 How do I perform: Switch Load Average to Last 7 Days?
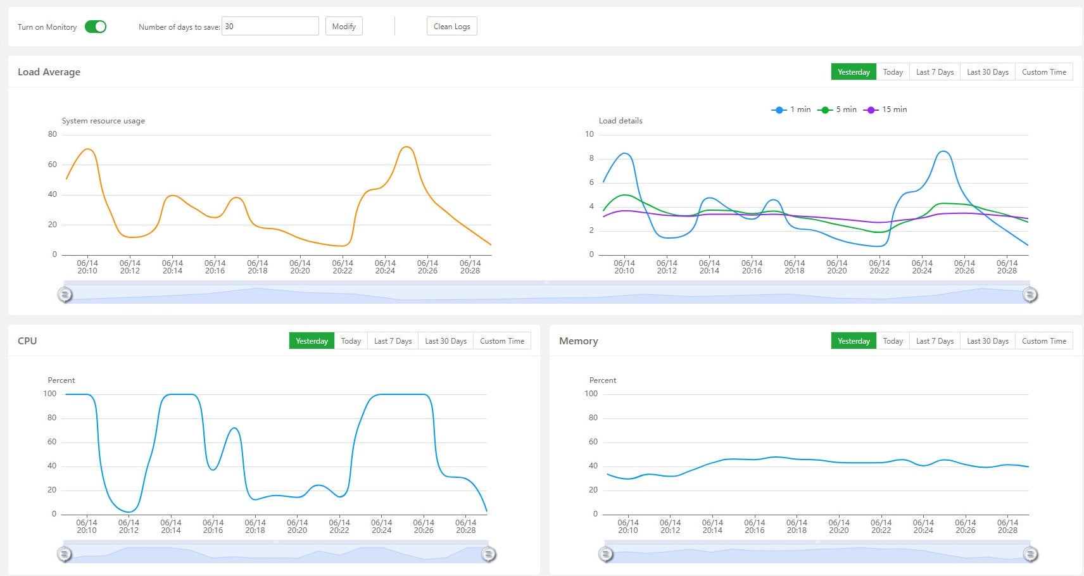coord(935,72)
